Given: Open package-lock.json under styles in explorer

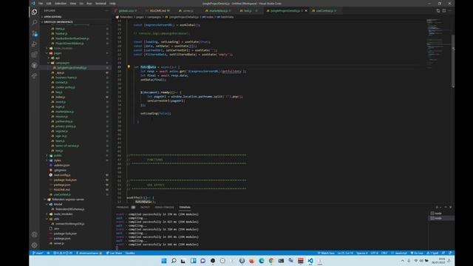Looking at the screenshot, I should point(65,180).
